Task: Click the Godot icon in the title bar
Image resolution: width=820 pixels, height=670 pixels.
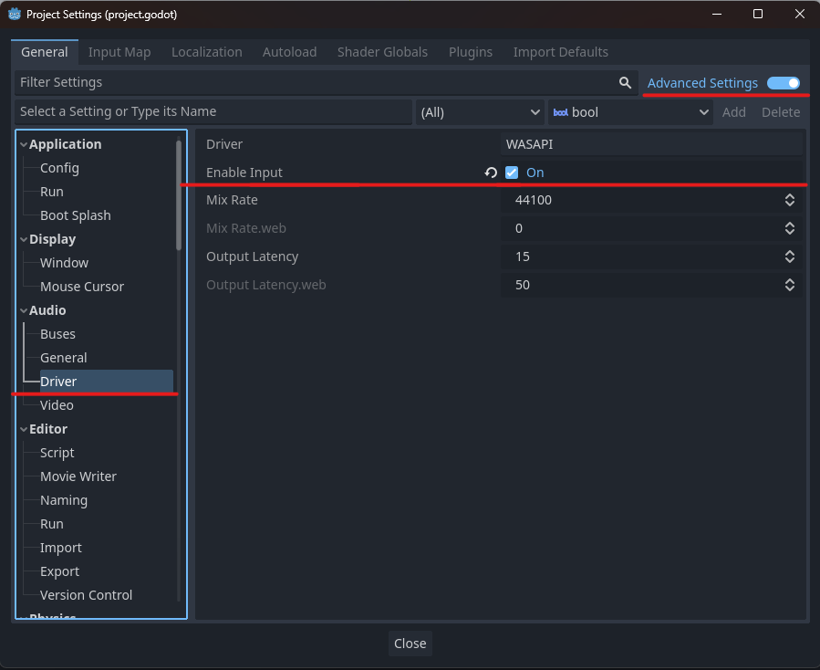Action: click(14, 14)
